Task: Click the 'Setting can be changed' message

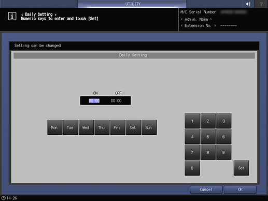Action: pos(37,46)
